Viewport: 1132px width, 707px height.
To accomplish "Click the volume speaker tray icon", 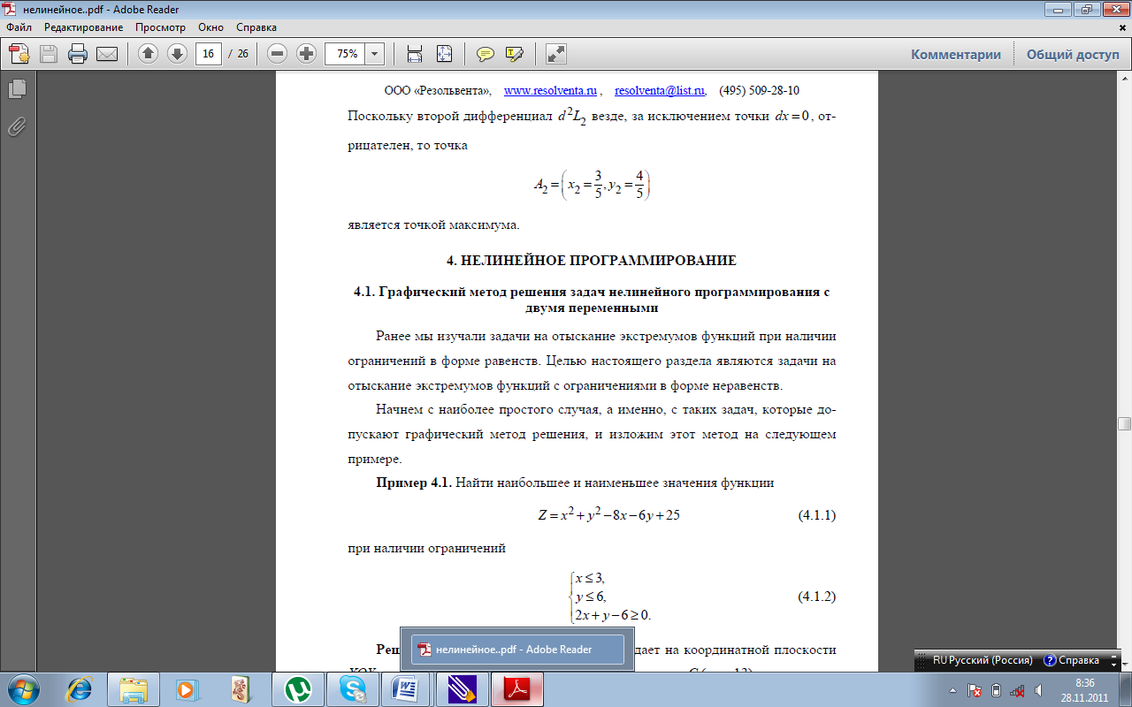I will pyautogui.click(x=1036, y=689).
